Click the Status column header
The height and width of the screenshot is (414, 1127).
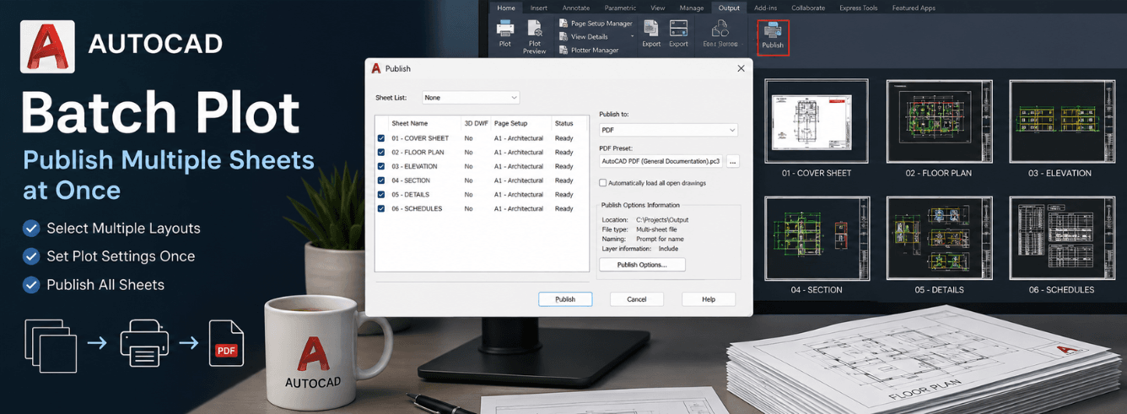[x=563, y=123]
